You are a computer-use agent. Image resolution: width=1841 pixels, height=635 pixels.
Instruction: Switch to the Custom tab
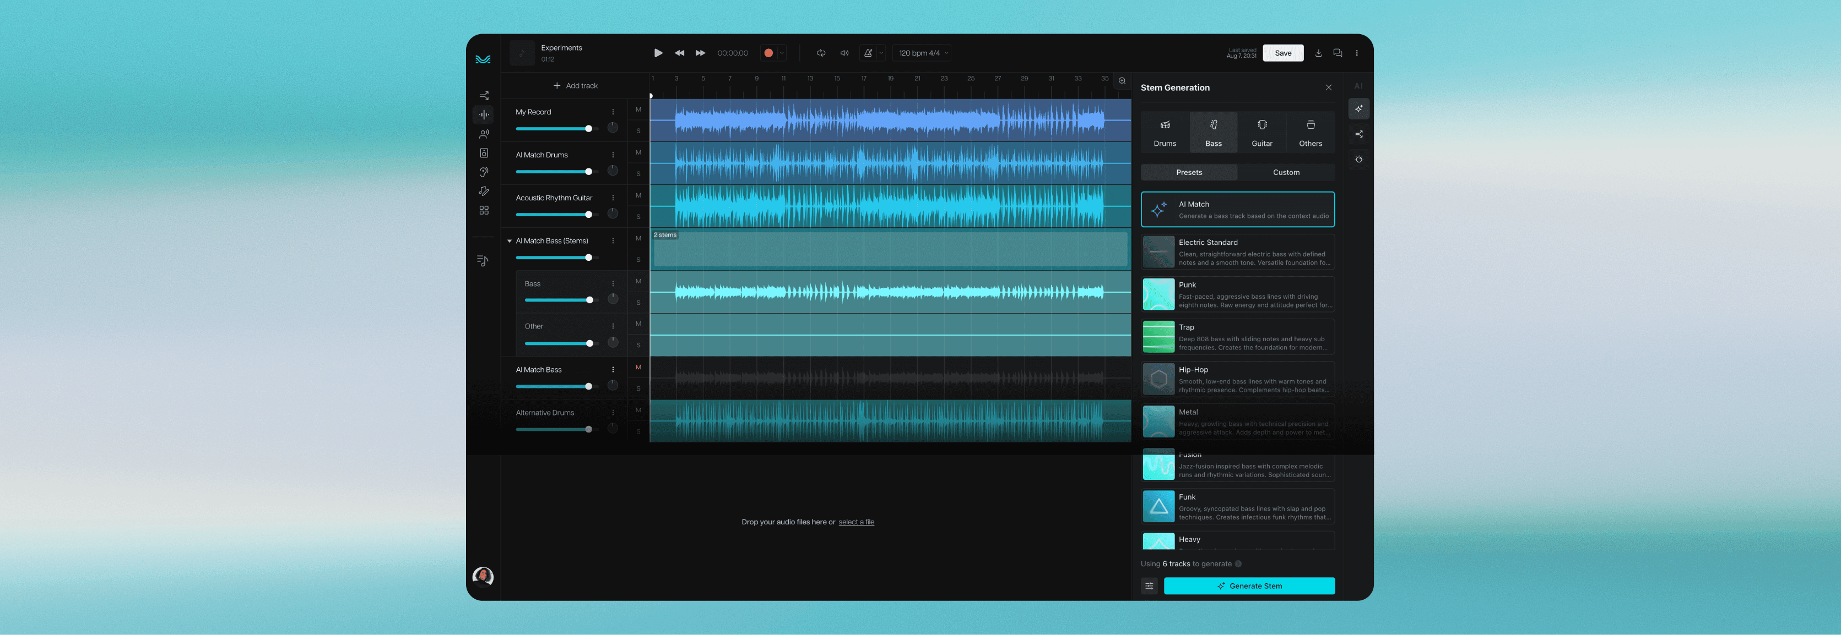click(x=1286, y=172)
